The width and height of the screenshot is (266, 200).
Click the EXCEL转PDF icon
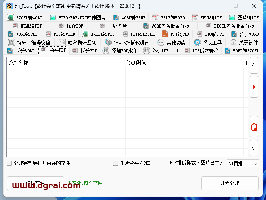click(85, 34)
